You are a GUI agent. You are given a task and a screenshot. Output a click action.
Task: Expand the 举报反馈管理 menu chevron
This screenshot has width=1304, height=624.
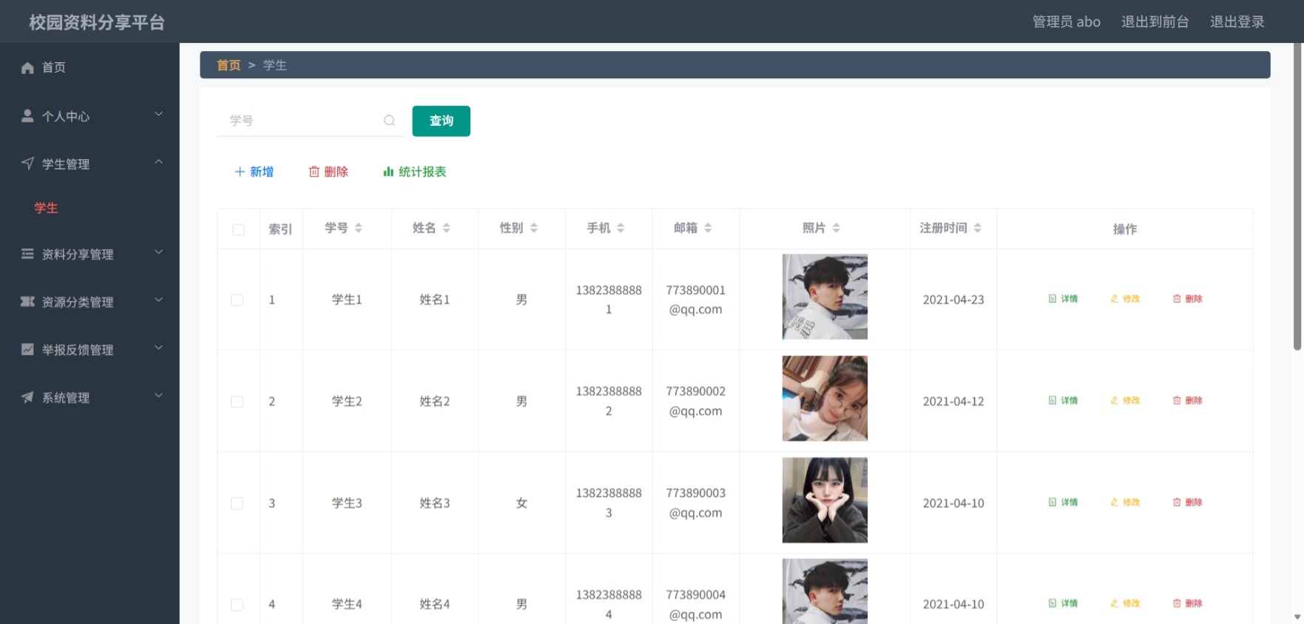(158, 347)
